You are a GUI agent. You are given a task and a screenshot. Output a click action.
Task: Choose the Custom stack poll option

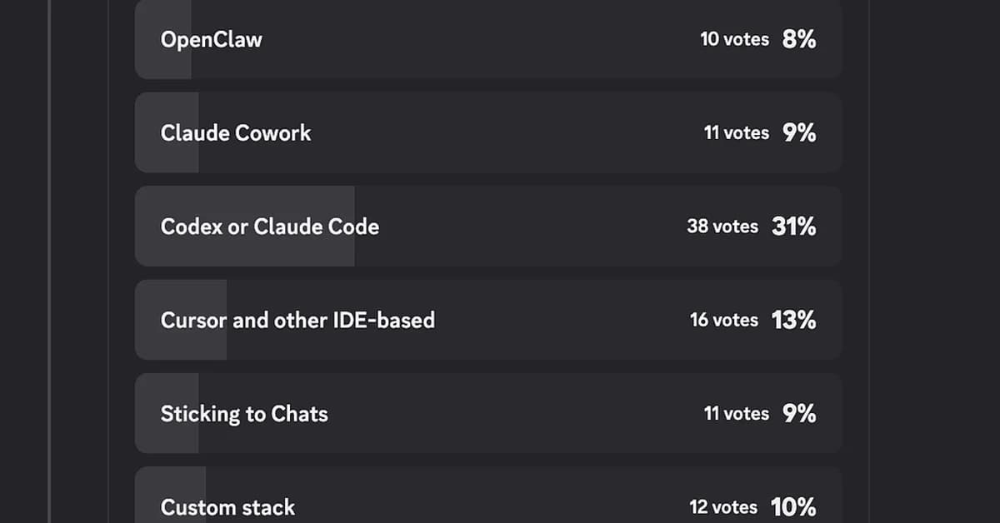[x=227, y=506]
